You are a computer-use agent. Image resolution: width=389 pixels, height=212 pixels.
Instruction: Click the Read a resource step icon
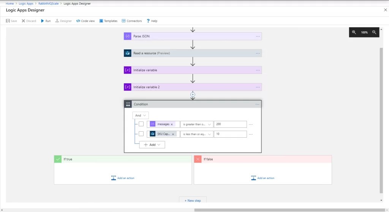[128, 53]
